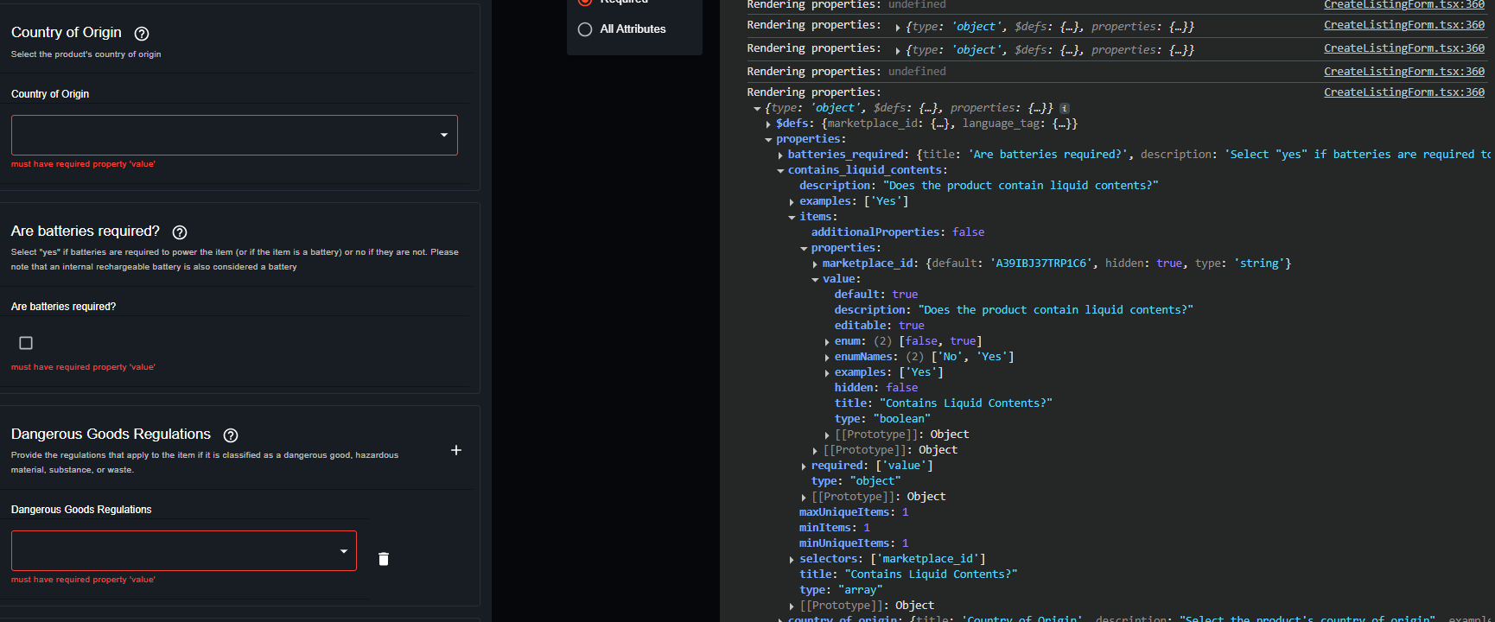The image size is (1495, 622).
Task: Collapse the items node
Action: tap(792, 218)
